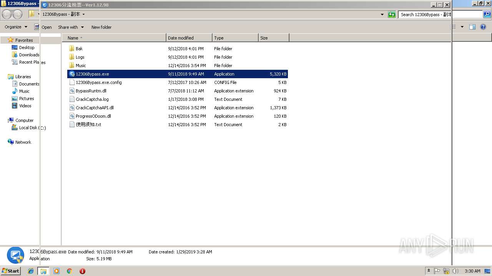Launch Chrome from the taskbar
This screenshot has height=276, width=492.
tap(69, 271)
